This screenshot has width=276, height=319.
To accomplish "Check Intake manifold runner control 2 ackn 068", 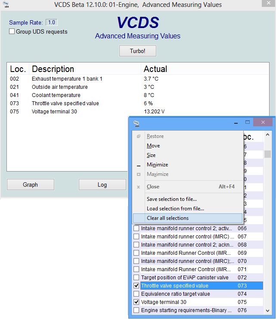I will 136,244.
